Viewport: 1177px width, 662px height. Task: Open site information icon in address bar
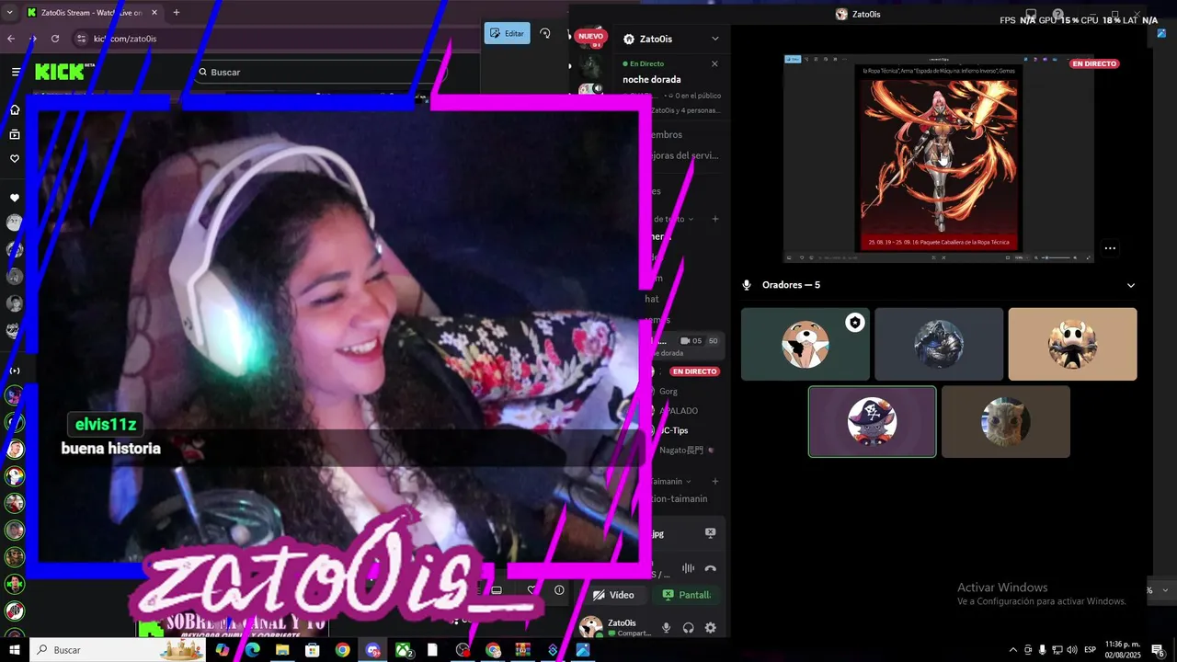point(81,39)
